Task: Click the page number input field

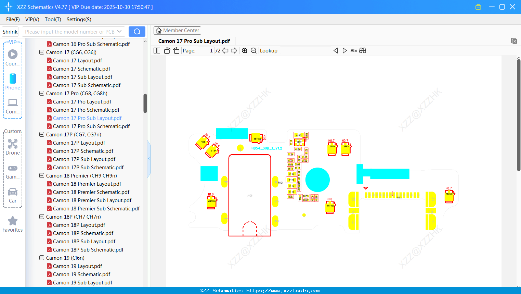Action: pos(206,51)
